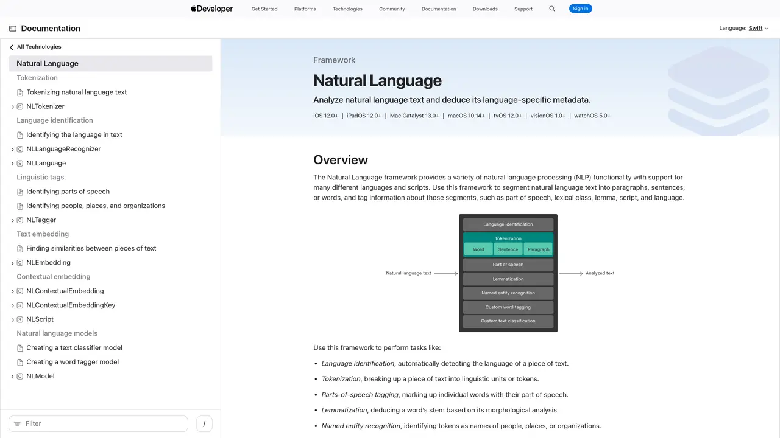
Task: Click the Sign in button
Action: click(581, 9)
